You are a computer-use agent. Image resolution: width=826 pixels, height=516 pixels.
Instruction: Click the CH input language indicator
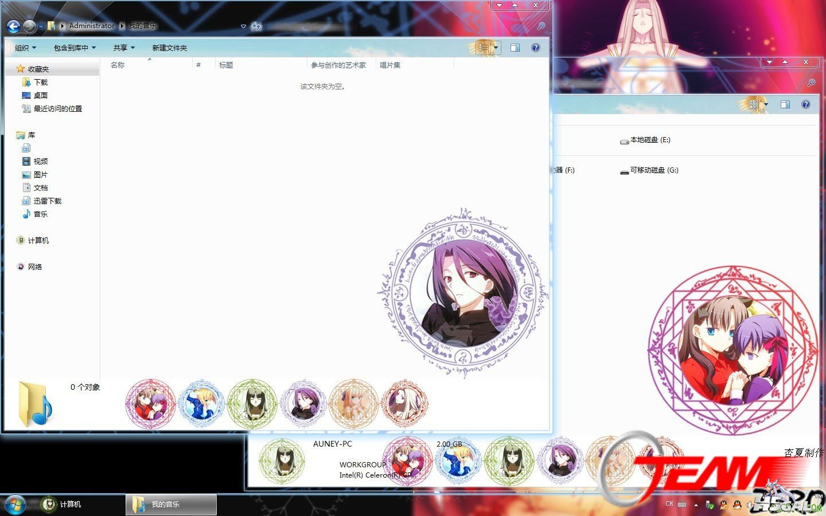pos(669,505)
